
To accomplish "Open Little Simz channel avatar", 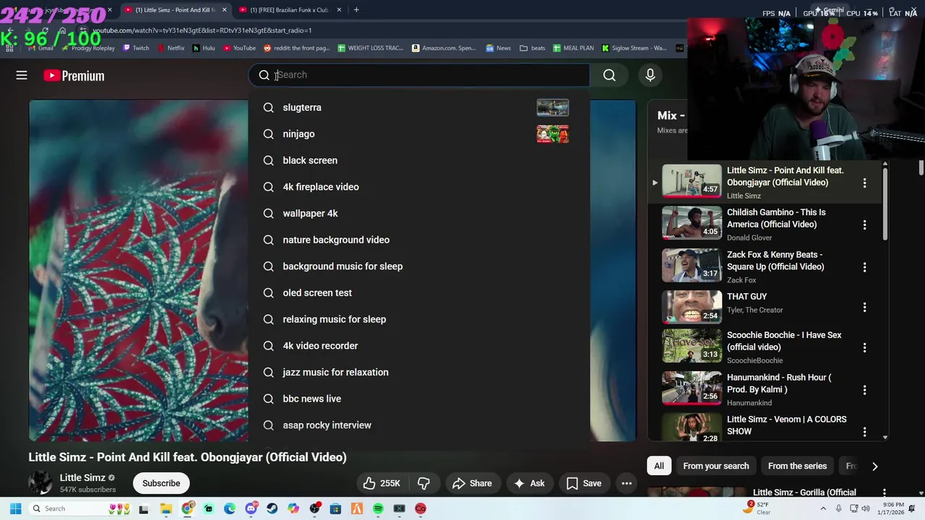I will click(x=40, y=483).
